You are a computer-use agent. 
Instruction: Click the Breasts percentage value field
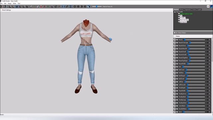[x=209, y=40]
